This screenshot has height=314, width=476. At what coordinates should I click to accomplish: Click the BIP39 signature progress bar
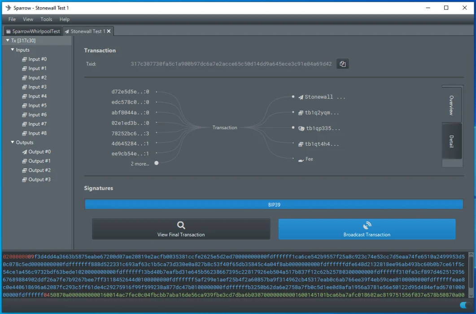[274, 205]
